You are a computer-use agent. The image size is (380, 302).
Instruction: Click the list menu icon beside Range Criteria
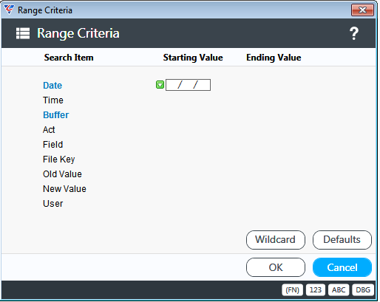tap(23, 33)
